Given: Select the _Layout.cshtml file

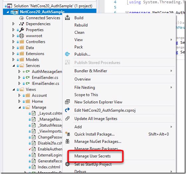Looking at the screenshot, I should 50,113.
